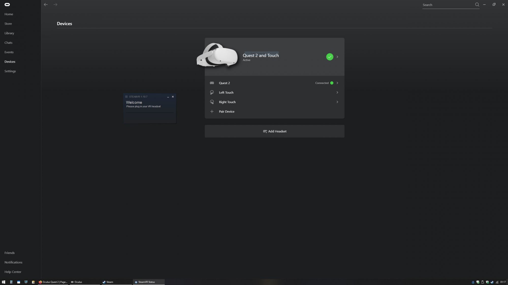This screenshot has width=508, height=285.
Task: Click the green Active checkmark icon
Action: click(330, 57)
